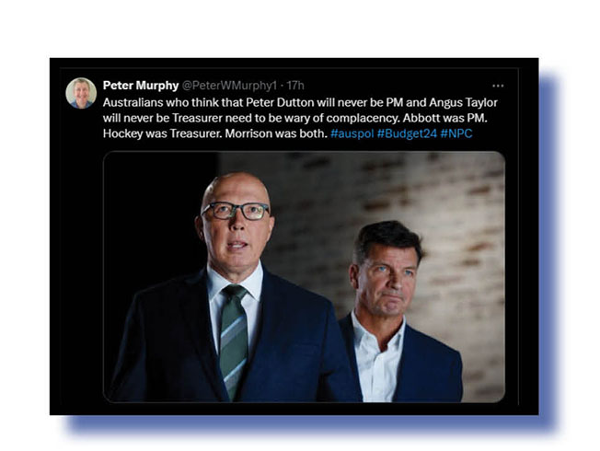The width and height of the screenshot is (600, 451).
Task: Click the black eyeglasses in the photo
Action: [x=236, y=211]
